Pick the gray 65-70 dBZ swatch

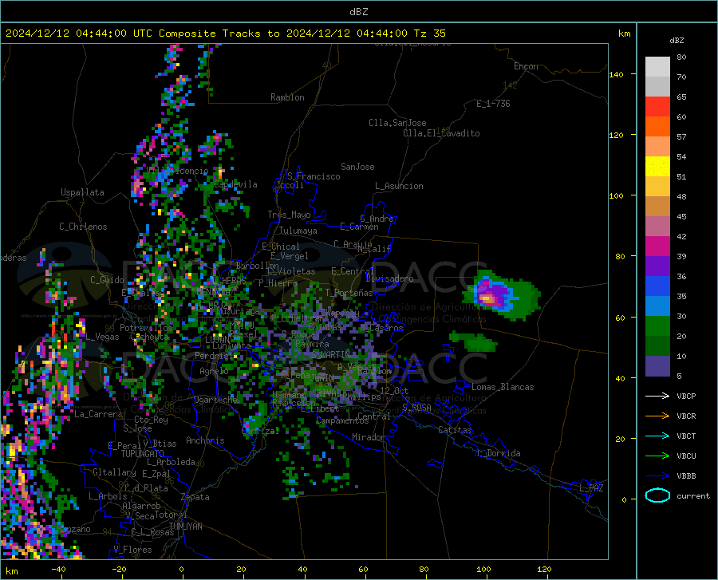point(657,87)
